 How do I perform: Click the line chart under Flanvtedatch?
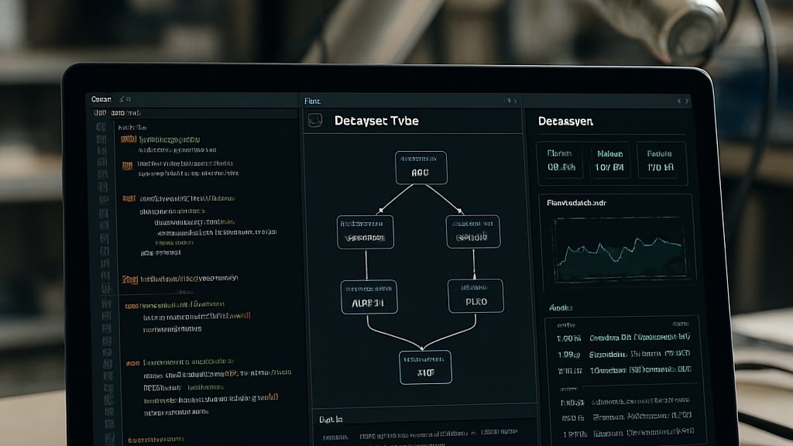click(620, 249)
